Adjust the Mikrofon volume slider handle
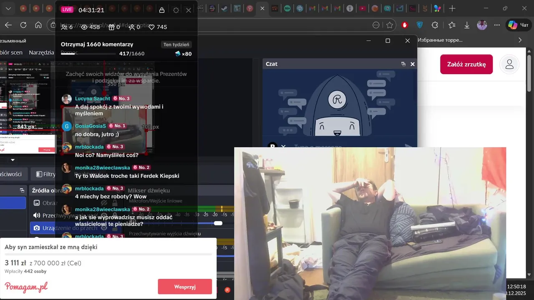Screen dimensions: 534x300 point(218,223)
